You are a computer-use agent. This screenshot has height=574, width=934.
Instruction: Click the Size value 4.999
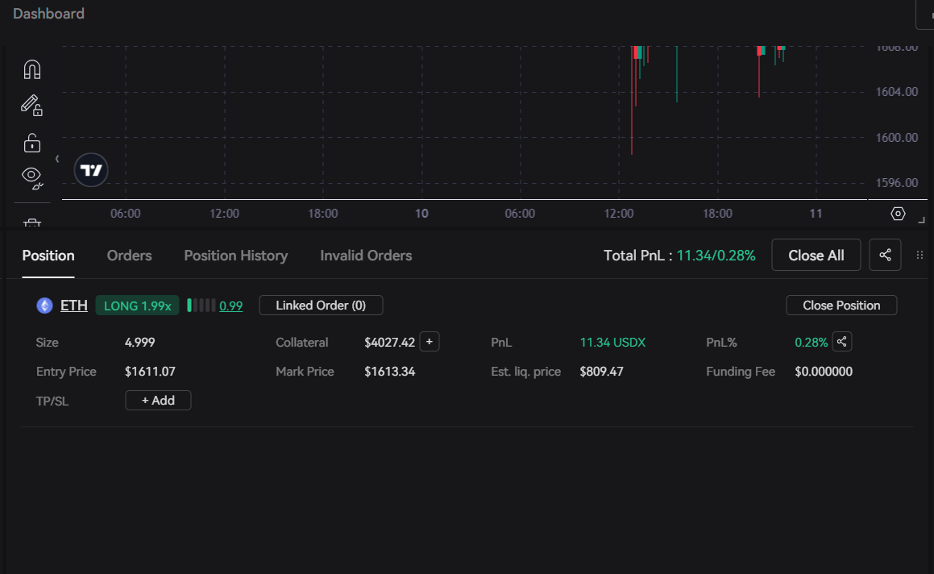[140, 343]
